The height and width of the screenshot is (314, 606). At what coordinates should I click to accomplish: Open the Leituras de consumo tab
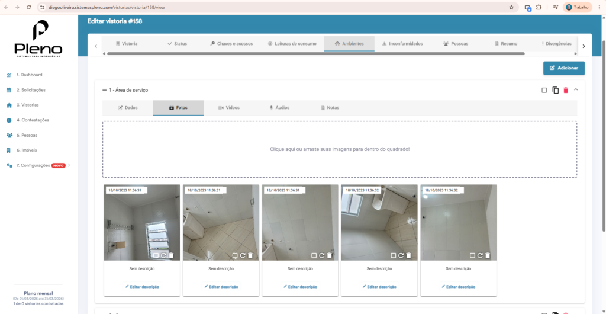292,44
